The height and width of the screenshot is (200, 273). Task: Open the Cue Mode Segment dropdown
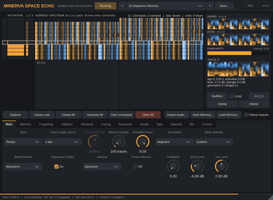(175, 142)
